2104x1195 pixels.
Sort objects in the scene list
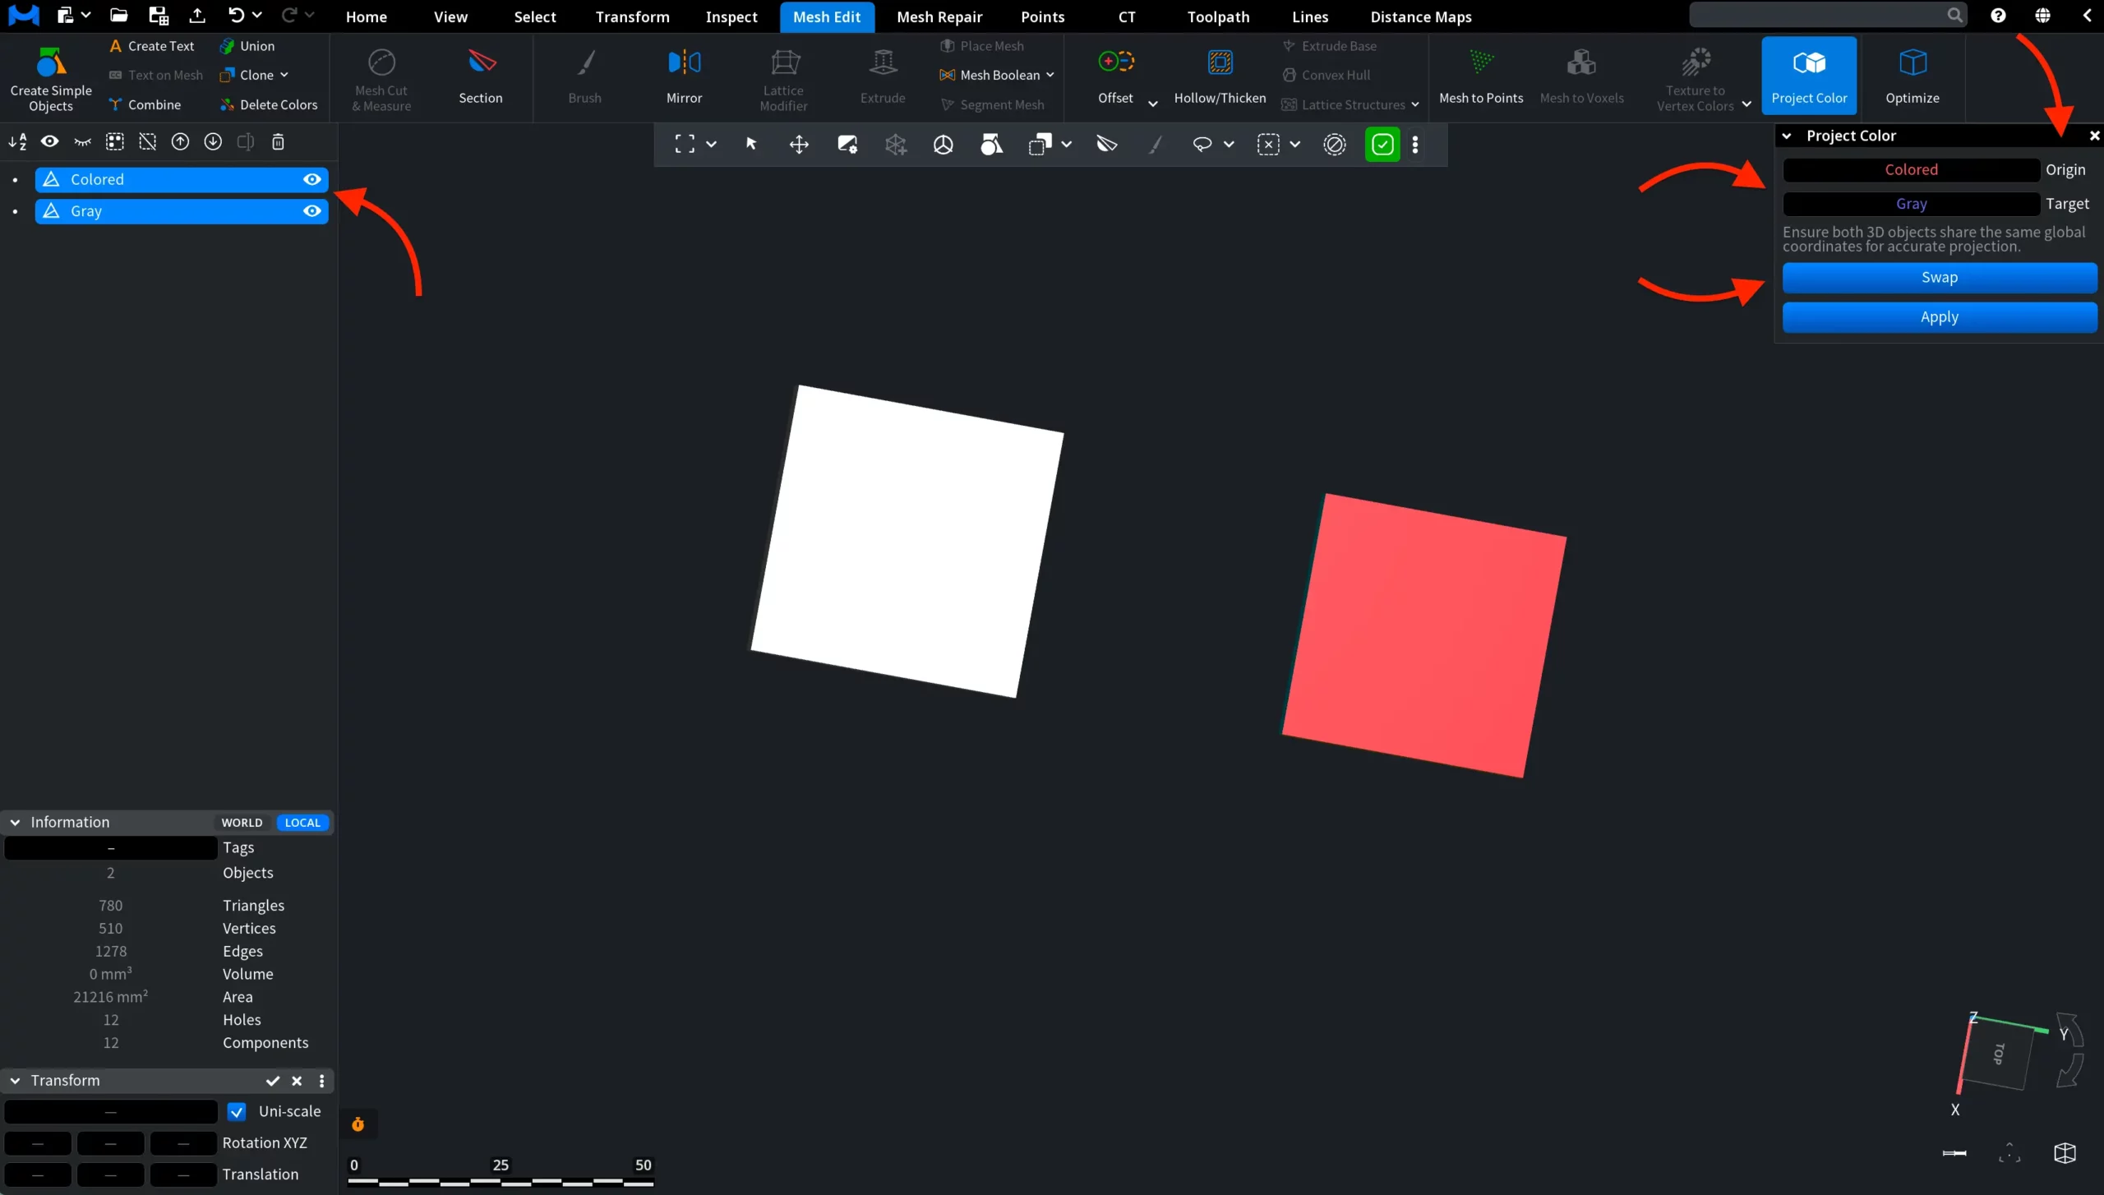click(x=17, y=142)
